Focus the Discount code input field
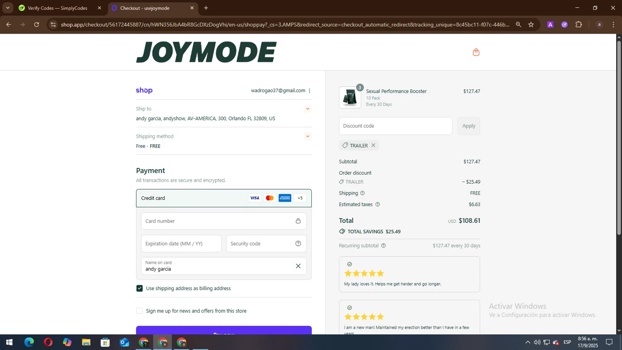The width and height of the screenshot is (622, 350). click(x=396, y=126)
